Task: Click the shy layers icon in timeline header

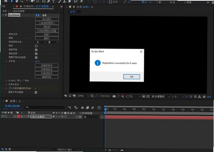Action: pyautogui.click(x=82, y=108)
